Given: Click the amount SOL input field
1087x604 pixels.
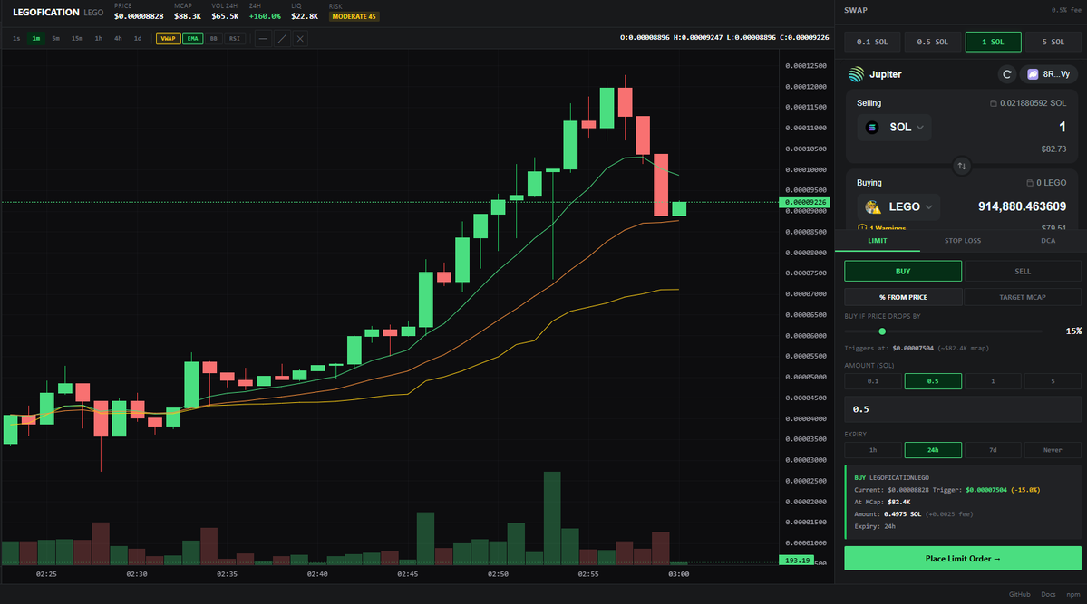Looking at the screenshot, I should [962, 409].
